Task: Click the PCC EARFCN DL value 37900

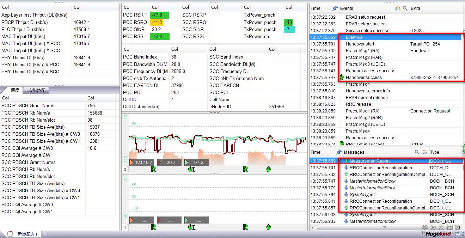Action: point(177,85)
